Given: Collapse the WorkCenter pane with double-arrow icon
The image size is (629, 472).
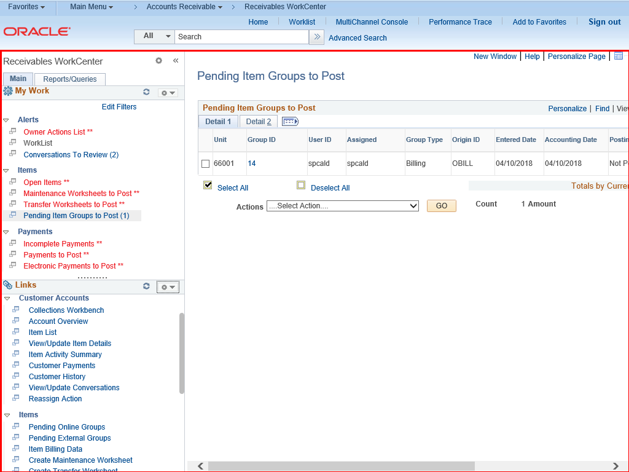Looking at the screenshot, I should click(175, 61).
